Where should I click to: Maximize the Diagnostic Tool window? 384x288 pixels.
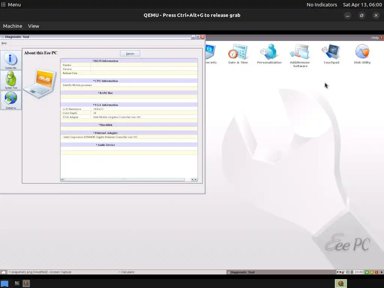[x=198, y=37]
